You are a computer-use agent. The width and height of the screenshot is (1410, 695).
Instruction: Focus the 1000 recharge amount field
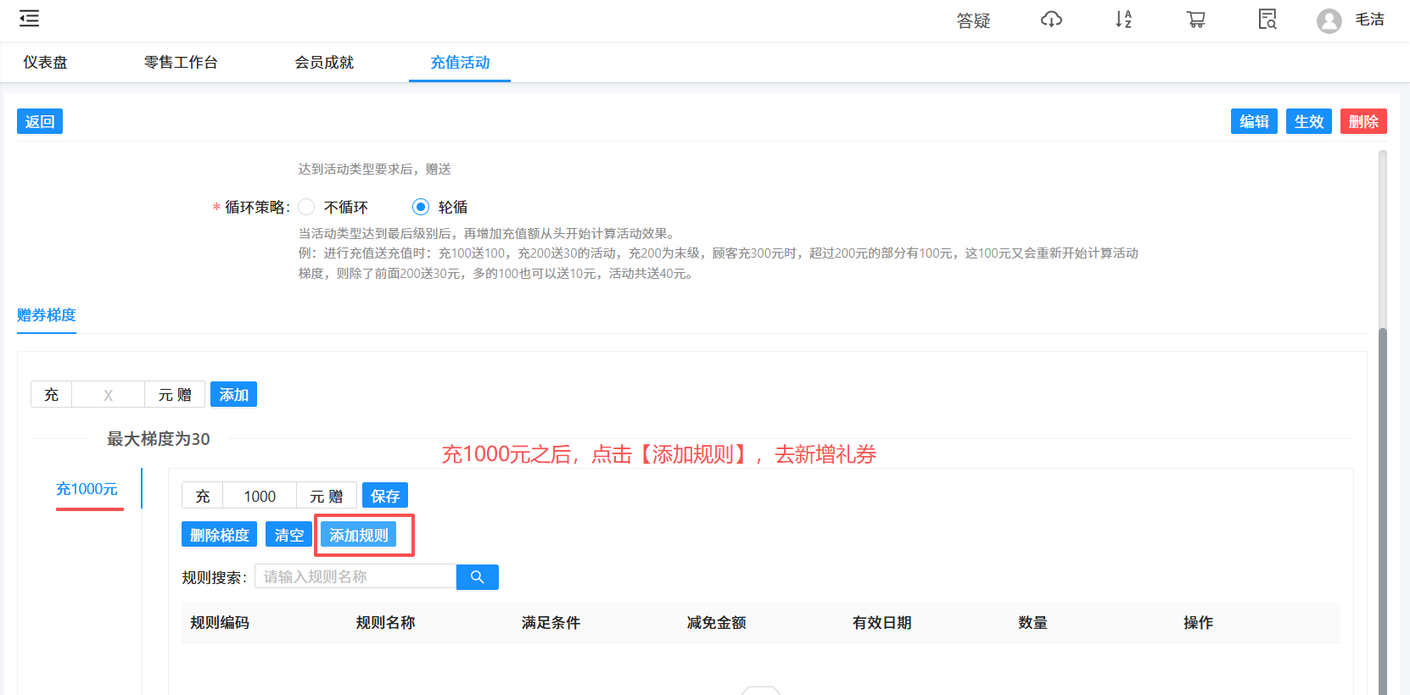[260, 495]
